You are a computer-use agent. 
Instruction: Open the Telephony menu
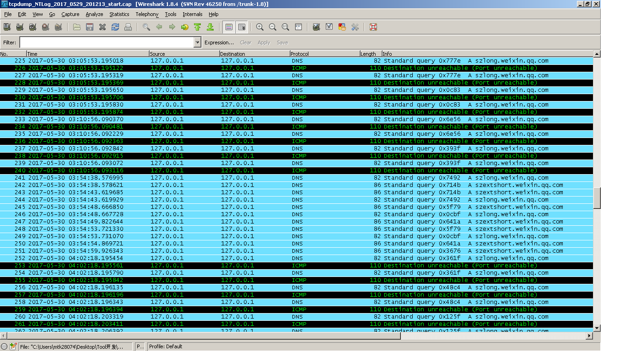[x=147, y=14]
